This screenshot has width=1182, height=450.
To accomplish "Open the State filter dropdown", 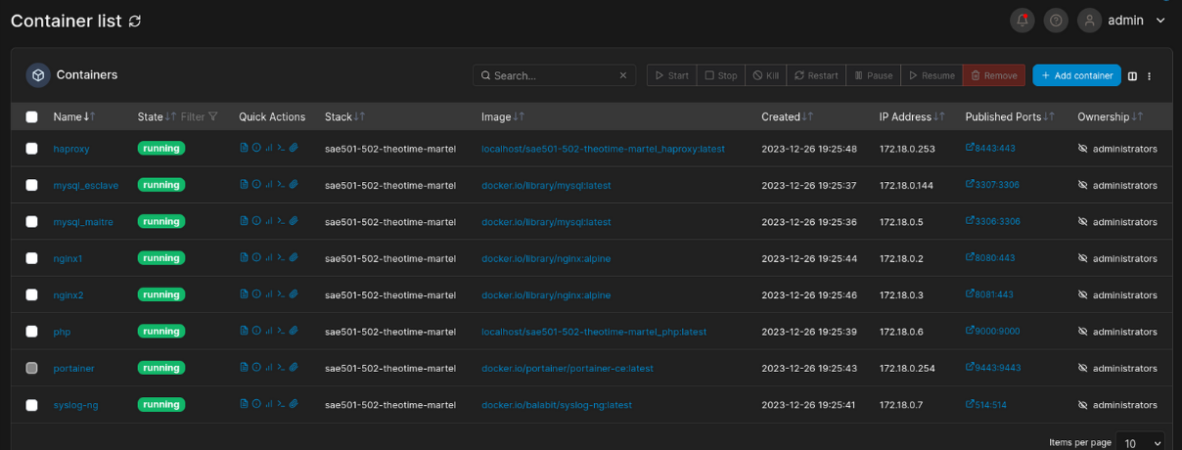I will (x=201, y=117).
